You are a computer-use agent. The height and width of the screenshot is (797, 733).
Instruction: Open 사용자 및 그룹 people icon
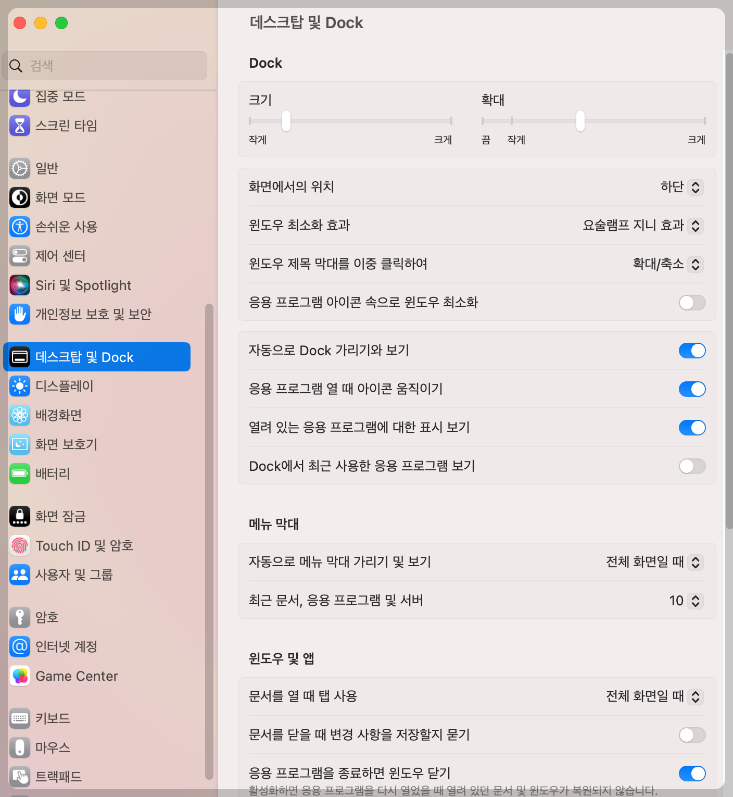(x=20, y=575)
